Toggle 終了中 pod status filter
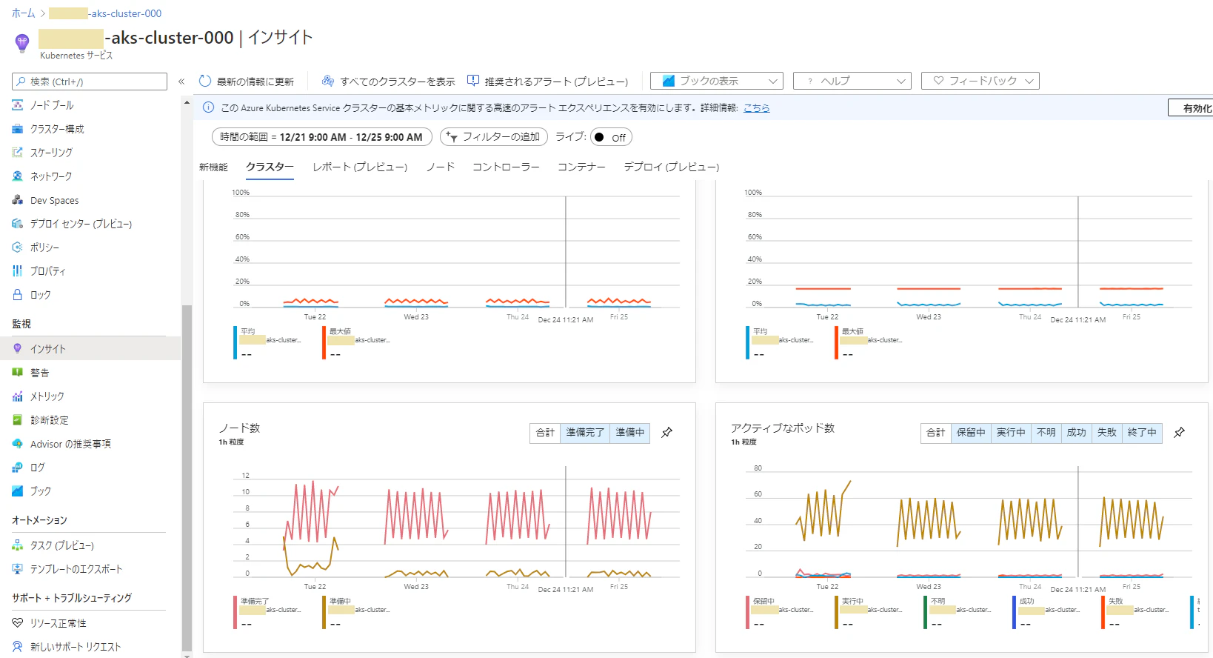The image size is (1213, 658). coord(1142,433)
